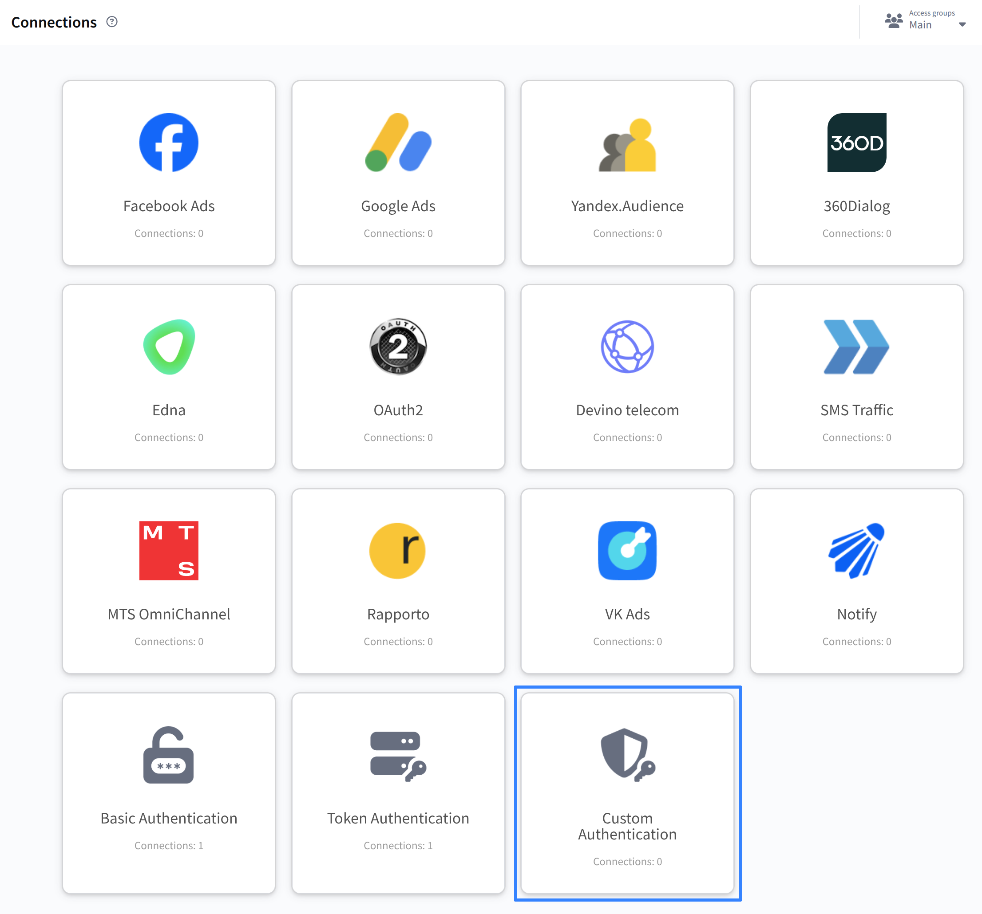Select the Google Ads logo
982x914 pixels.
tap(398, 143)
